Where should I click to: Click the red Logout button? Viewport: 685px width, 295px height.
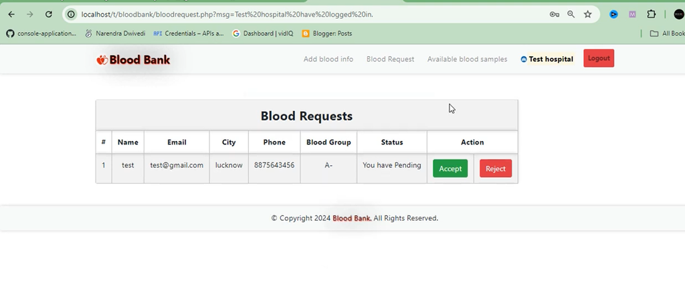pos(599,58)
